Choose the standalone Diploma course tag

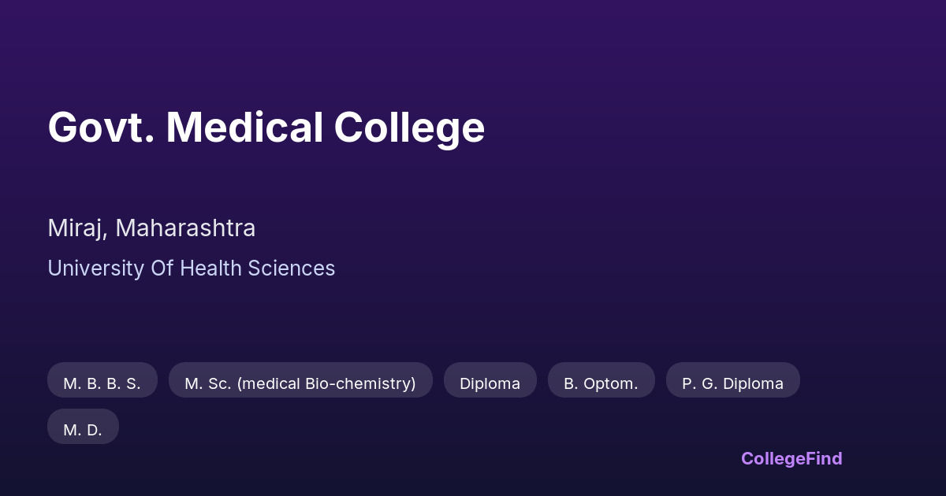(x=490, y=383)
